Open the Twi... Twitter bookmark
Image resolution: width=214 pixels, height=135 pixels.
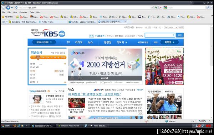pos(103,17)
